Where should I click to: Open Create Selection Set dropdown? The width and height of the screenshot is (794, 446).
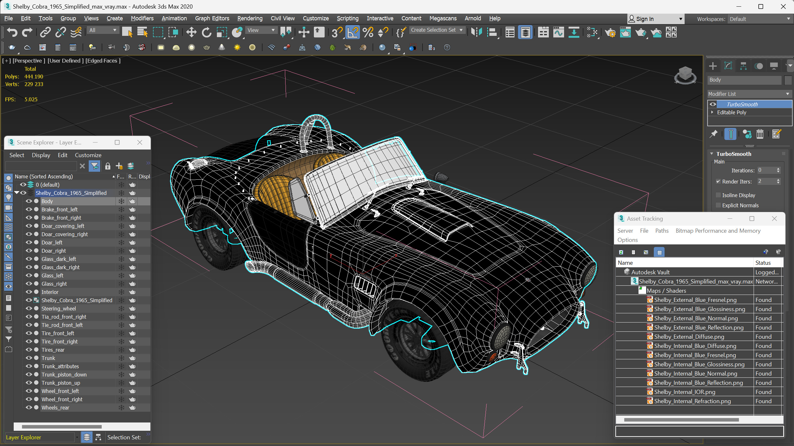[x=437, y=30]
